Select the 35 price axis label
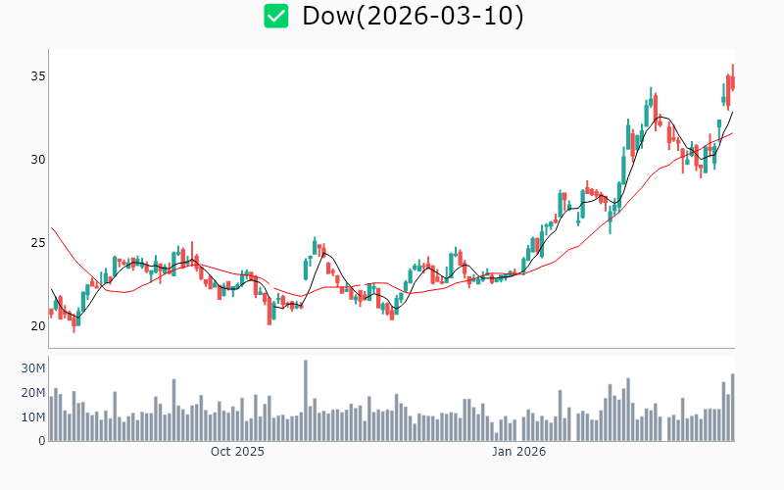Viewport: 784px width, 490px height. (x=34, y=76)
